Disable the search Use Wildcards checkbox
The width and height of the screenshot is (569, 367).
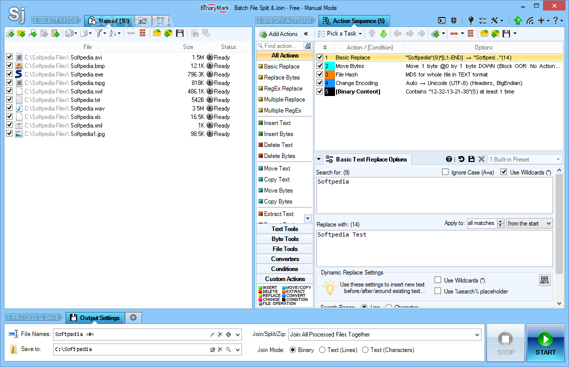(503, 172)
